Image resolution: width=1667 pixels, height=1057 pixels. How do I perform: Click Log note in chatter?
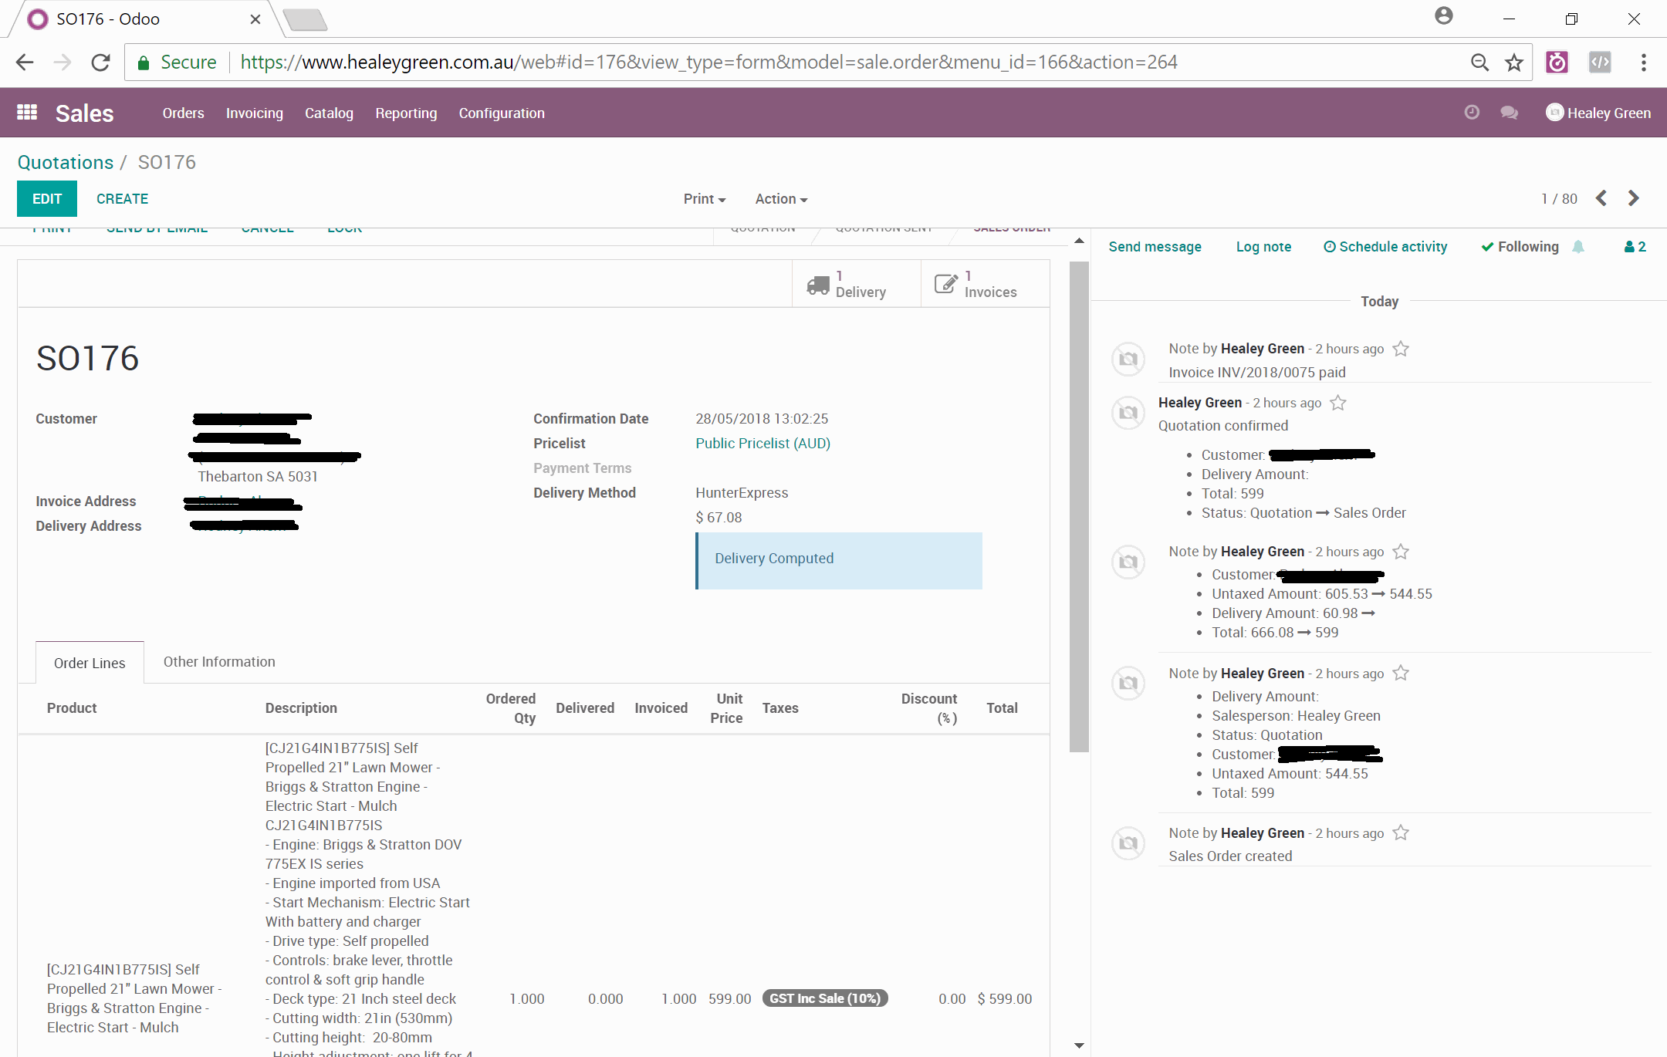pos(1263,247)
